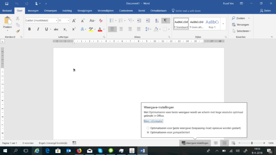Switch to the Indeling tab
This screenshot has height=155, width=276.
67,11
